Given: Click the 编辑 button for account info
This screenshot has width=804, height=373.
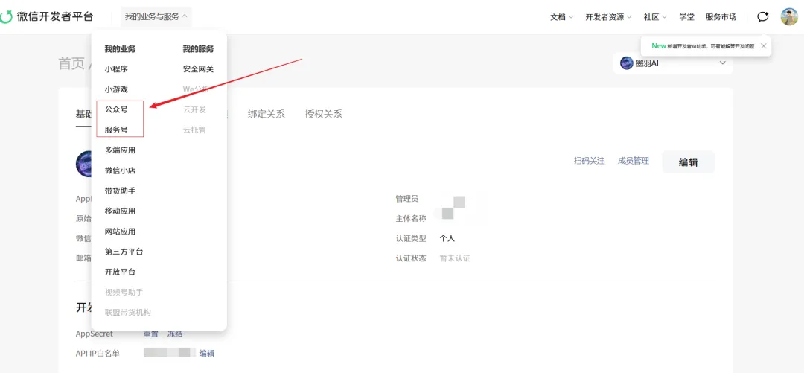Looking at the screenshot, I should coord(688,162).
